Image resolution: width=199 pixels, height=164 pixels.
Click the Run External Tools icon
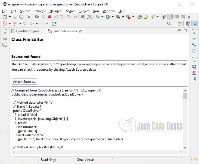tap(128, 17)
